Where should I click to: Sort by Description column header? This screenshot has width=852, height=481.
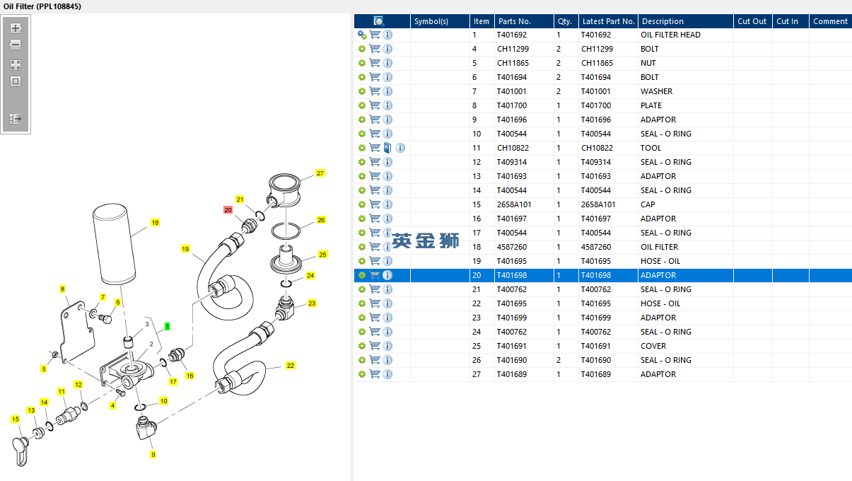685,21
